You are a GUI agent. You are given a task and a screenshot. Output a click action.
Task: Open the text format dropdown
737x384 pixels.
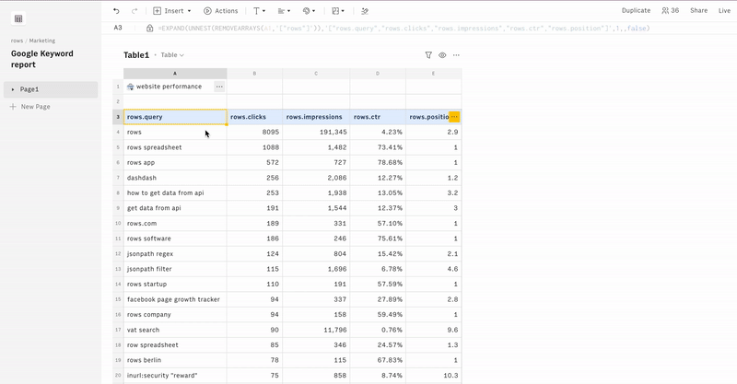pyautogui.click(x=259, y=11)
